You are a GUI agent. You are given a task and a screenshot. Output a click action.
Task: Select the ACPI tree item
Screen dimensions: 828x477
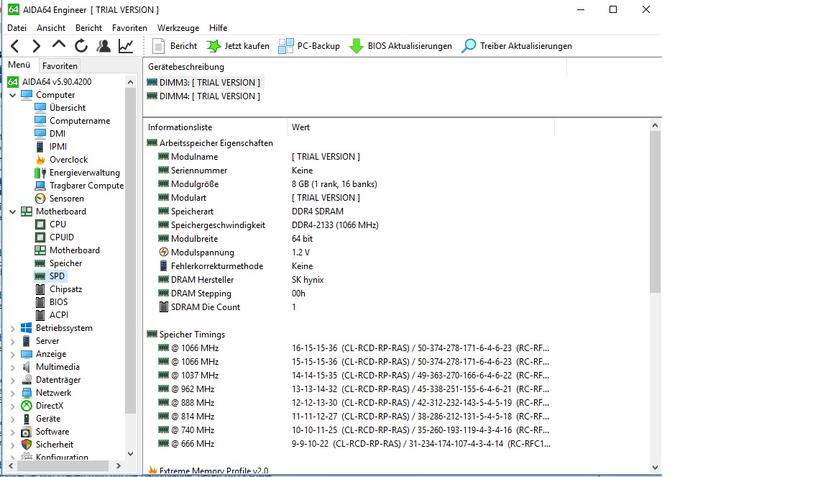[52, 315]
